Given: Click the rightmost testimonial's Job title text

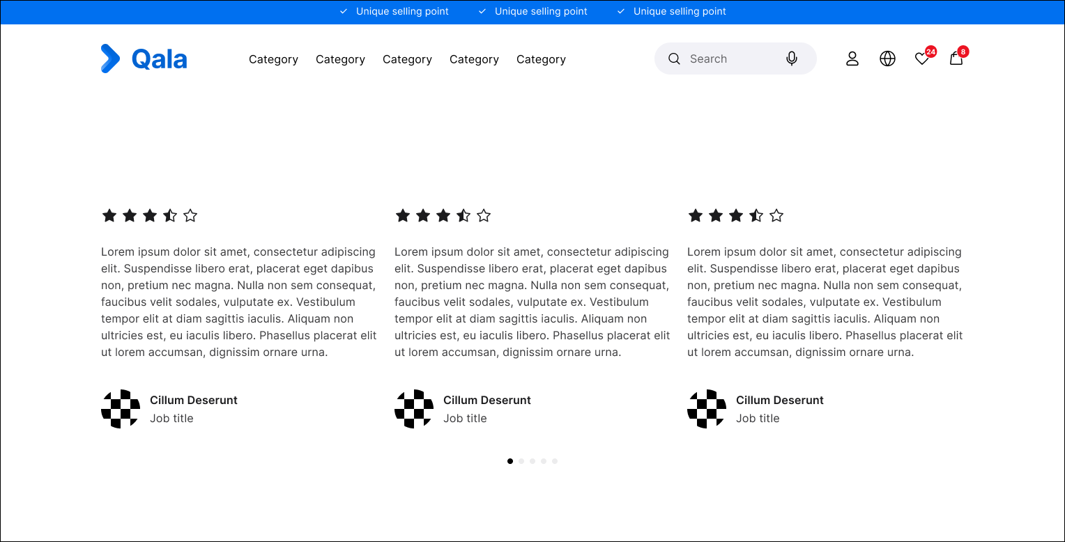Looking at the screenshot, I should (x=758, y=418).
